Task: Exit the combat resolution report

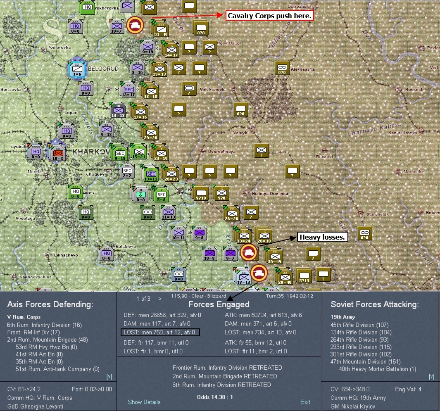Action: (305, 402)
